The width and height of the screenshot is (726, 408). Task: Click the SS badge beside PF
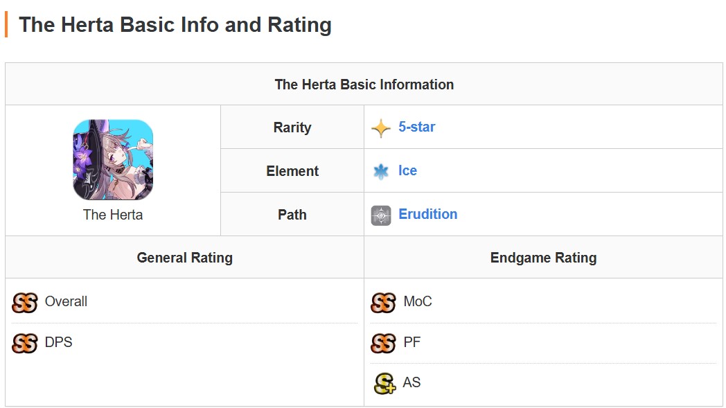[x=383, y=343]
